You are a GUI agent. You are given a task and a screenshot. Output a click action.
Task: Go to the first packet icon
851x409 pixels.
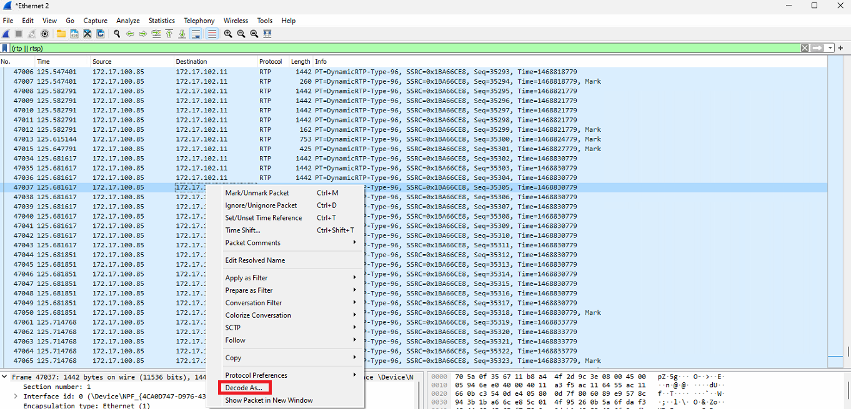pos(169,34)
